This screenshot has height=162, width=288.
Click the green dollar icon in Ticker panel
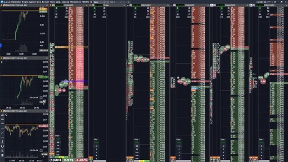[x=95, y=8]
